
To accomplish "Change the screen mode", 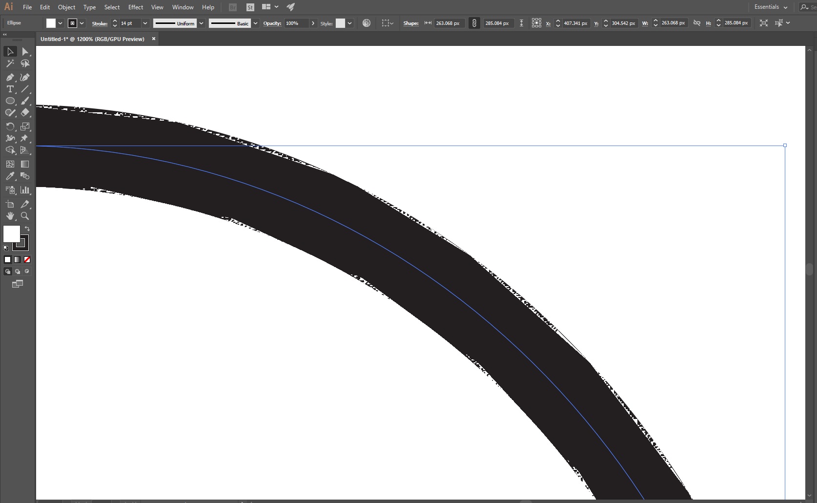I will tap(17, 284).
